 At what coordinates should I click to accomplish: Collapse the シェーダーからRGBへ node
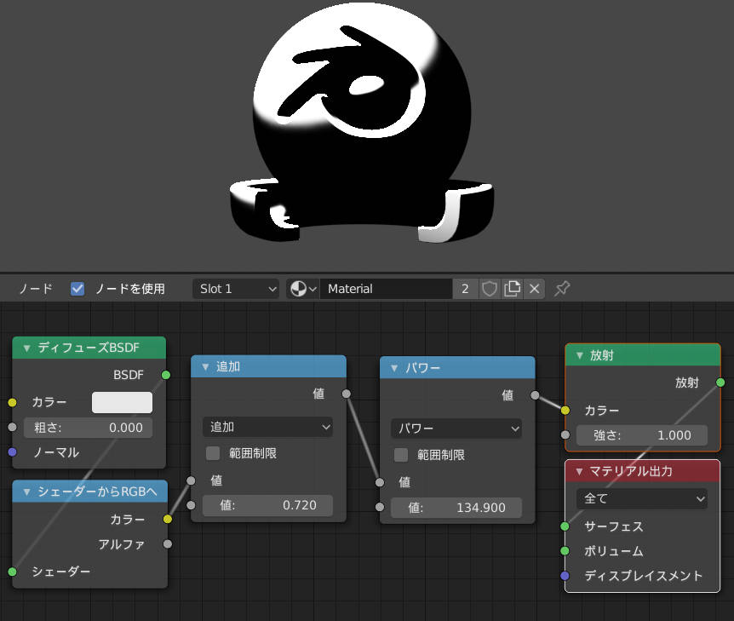[26, 492]
